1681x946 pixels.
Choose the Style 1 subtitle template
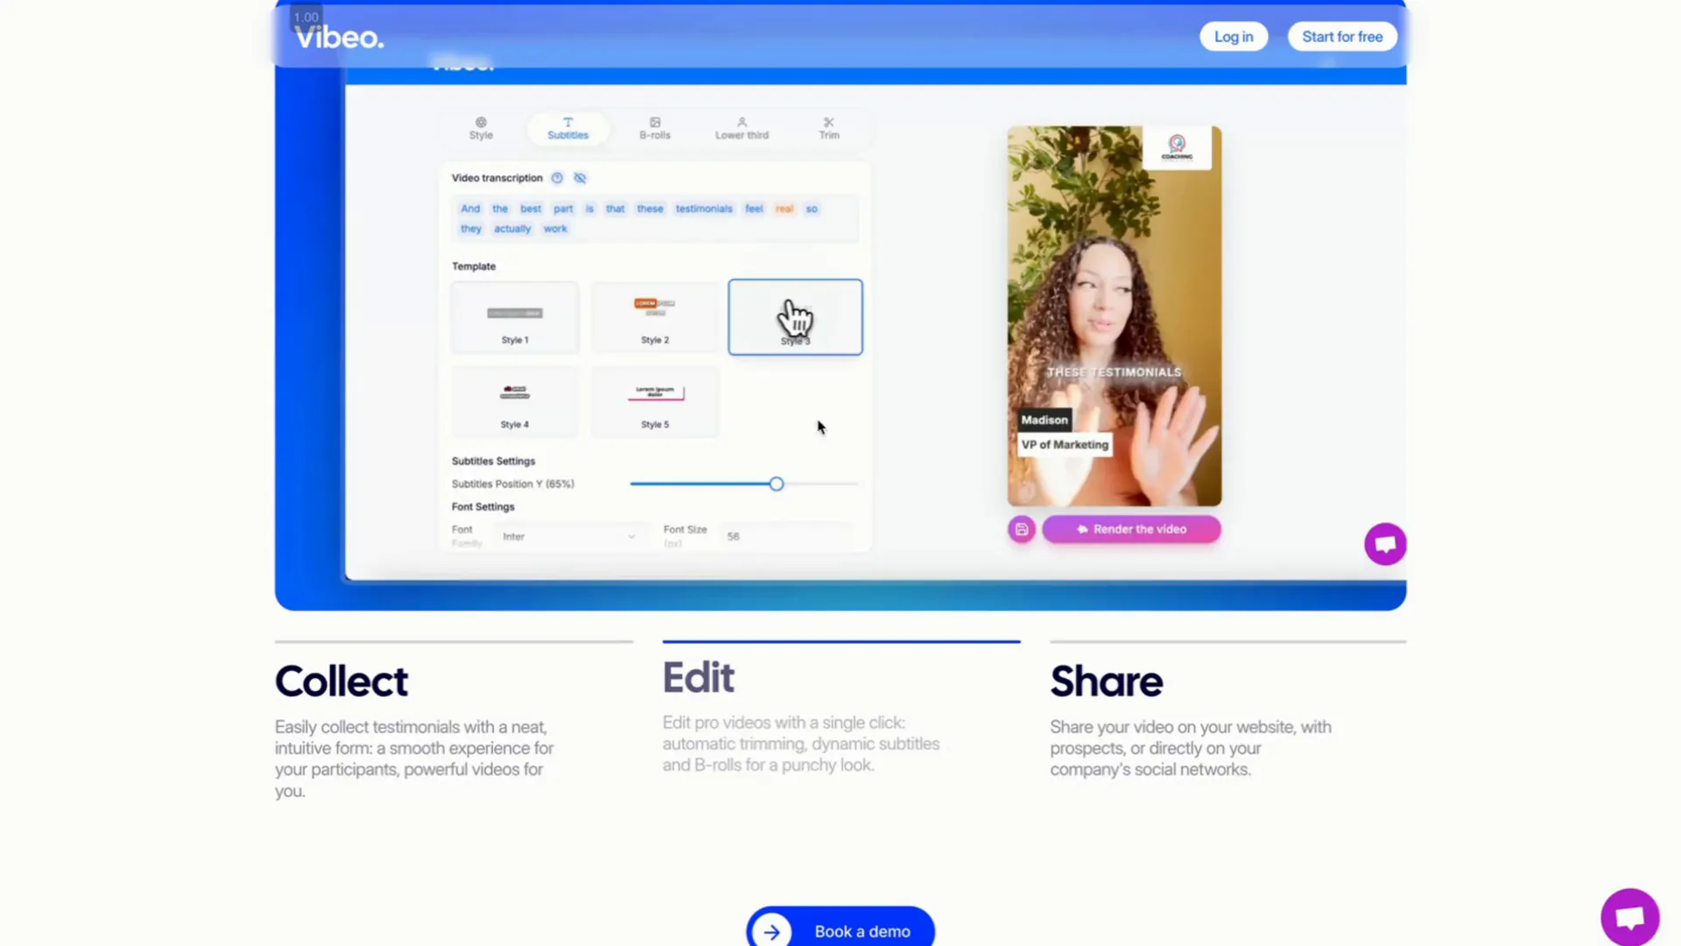(x=515, y=317)
